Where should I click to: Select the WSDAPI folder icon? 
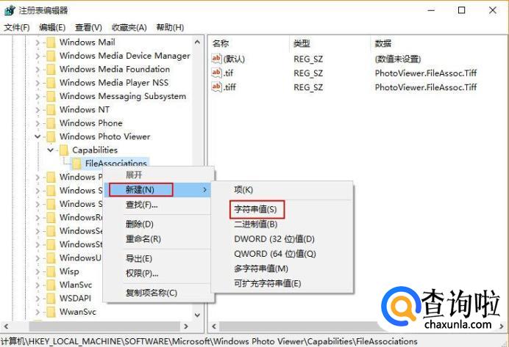click(x=51, y=298)
